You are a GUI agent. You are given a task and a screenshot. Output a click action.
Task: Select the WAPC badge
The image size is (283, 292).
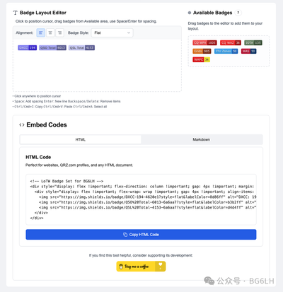point(201,59)
